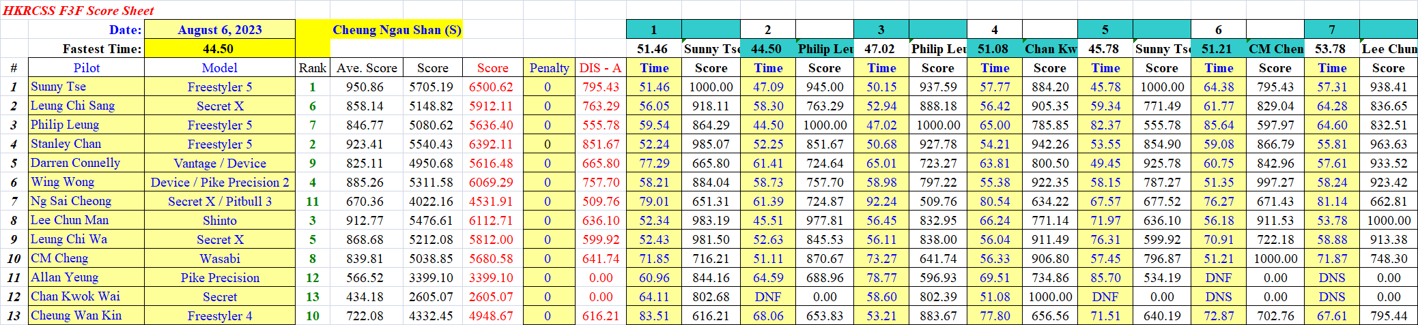This screenshot has width=1418, height=325.
Task: Click the round 4 number header cell
Action: 995,29
